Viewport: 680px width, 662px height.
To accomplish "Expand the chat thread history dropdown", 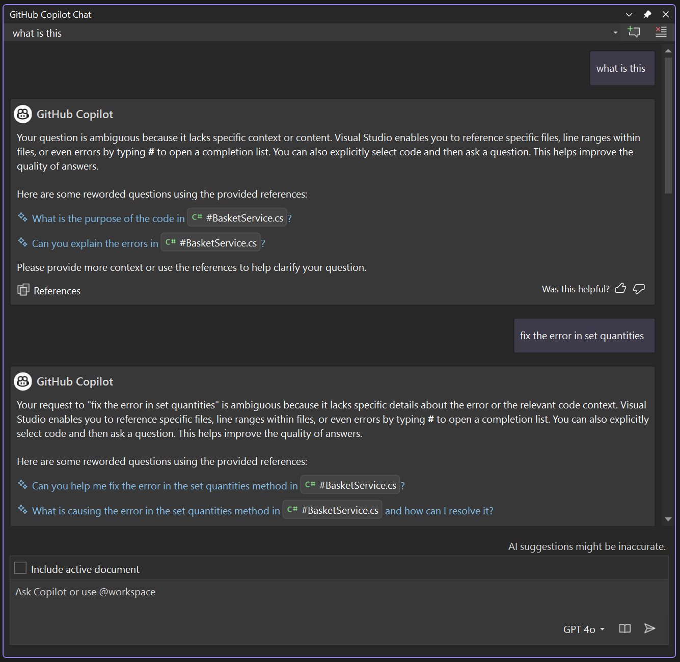I will 615,33.
